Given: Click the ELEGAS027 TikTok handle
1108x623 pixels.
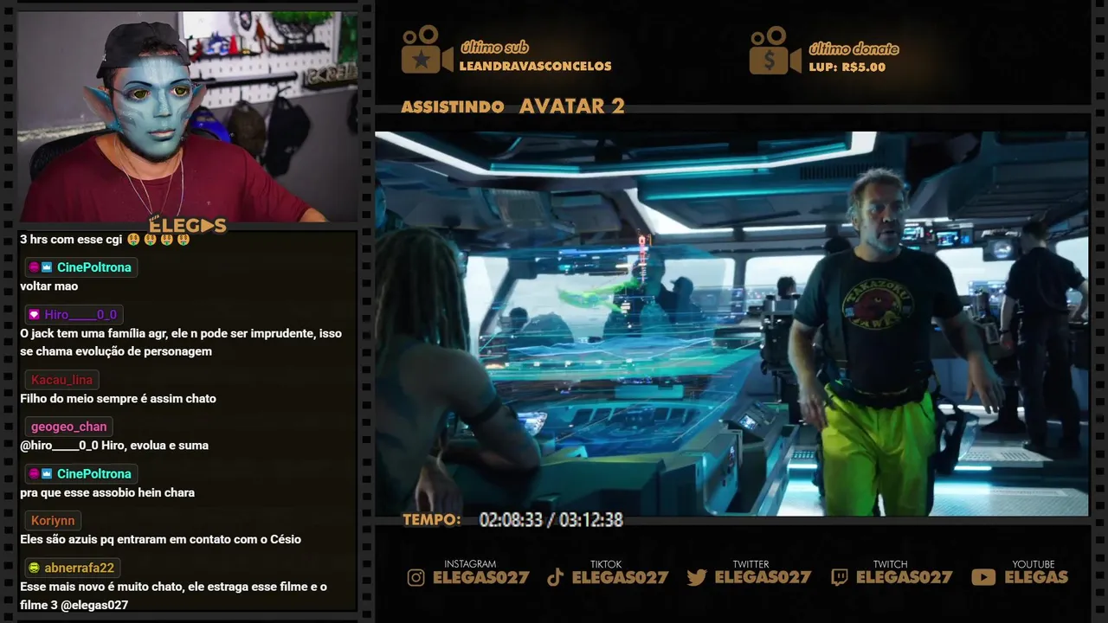Looking at the screenshot, I should (621, 577).
